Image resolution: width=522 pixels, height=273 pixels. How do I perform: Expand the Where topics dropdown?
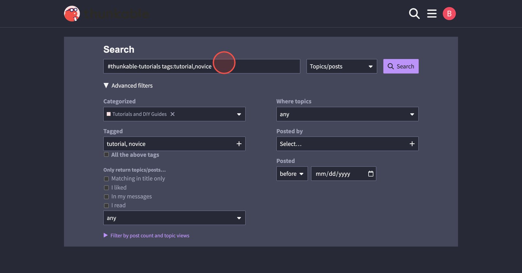(347, 114)
